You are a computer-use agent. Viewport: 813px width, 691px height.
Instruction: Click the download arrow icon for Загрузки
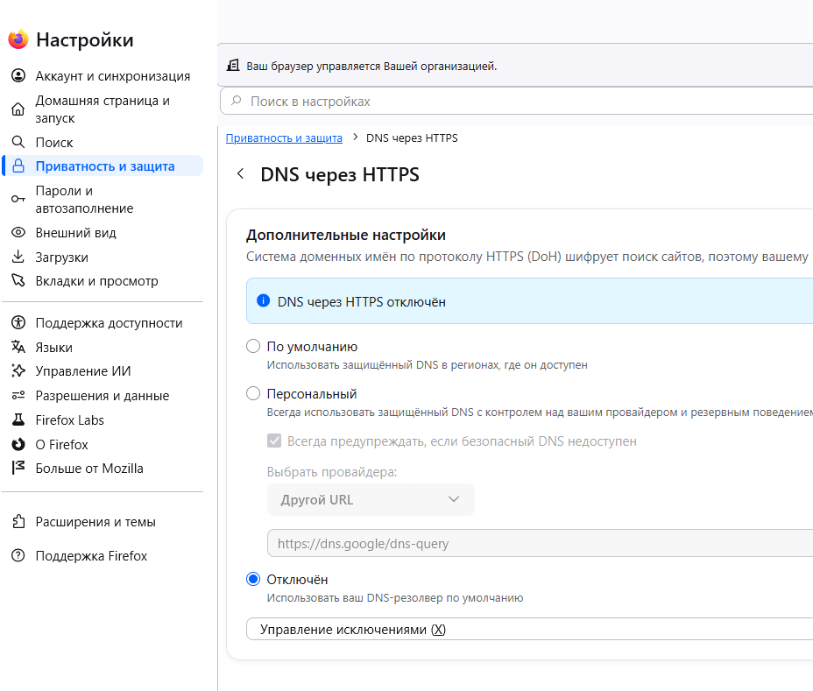(18, 257)
